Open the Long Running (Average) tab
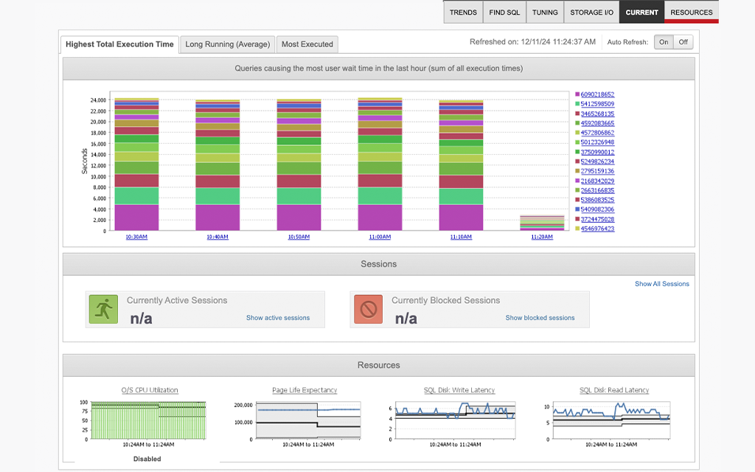 [x=227, y=44]
